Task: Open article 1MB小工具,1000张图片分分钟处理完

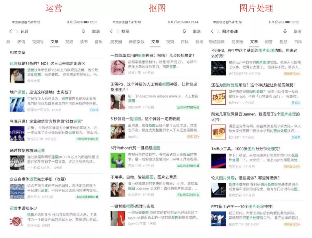Action: click(x=256, y=158)
